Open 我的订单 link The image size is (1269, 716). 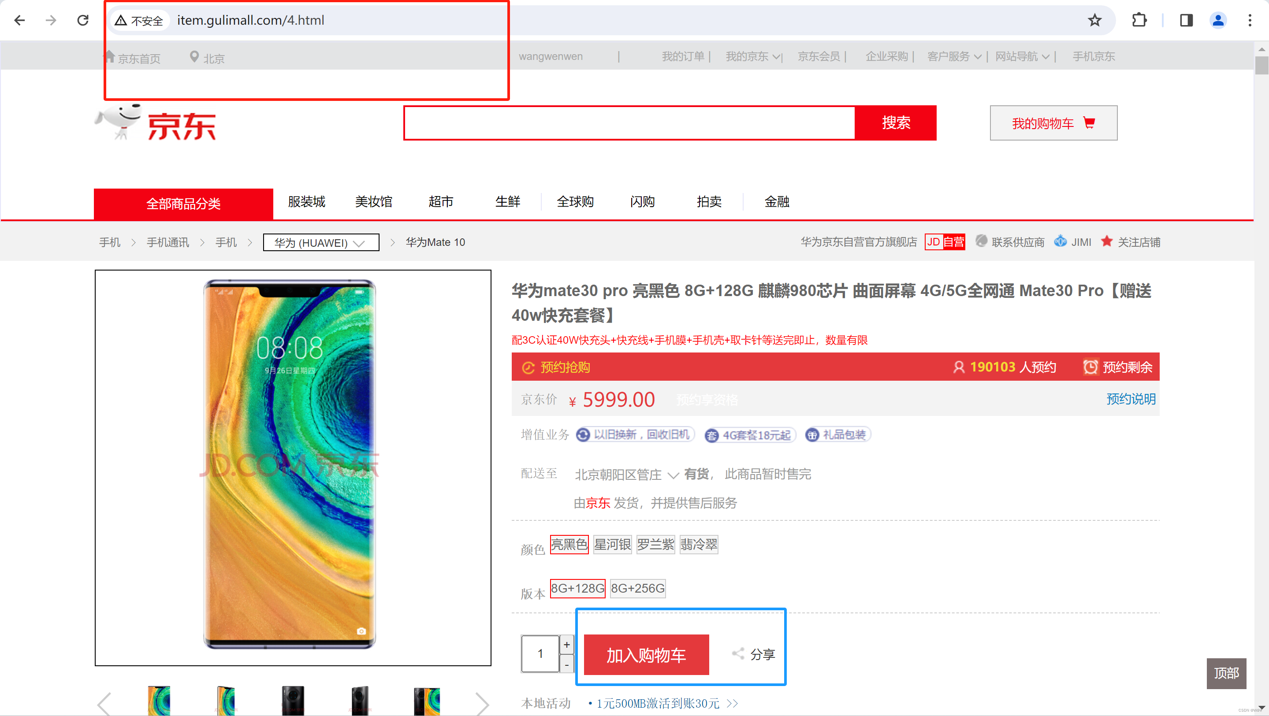coord(683,57)
